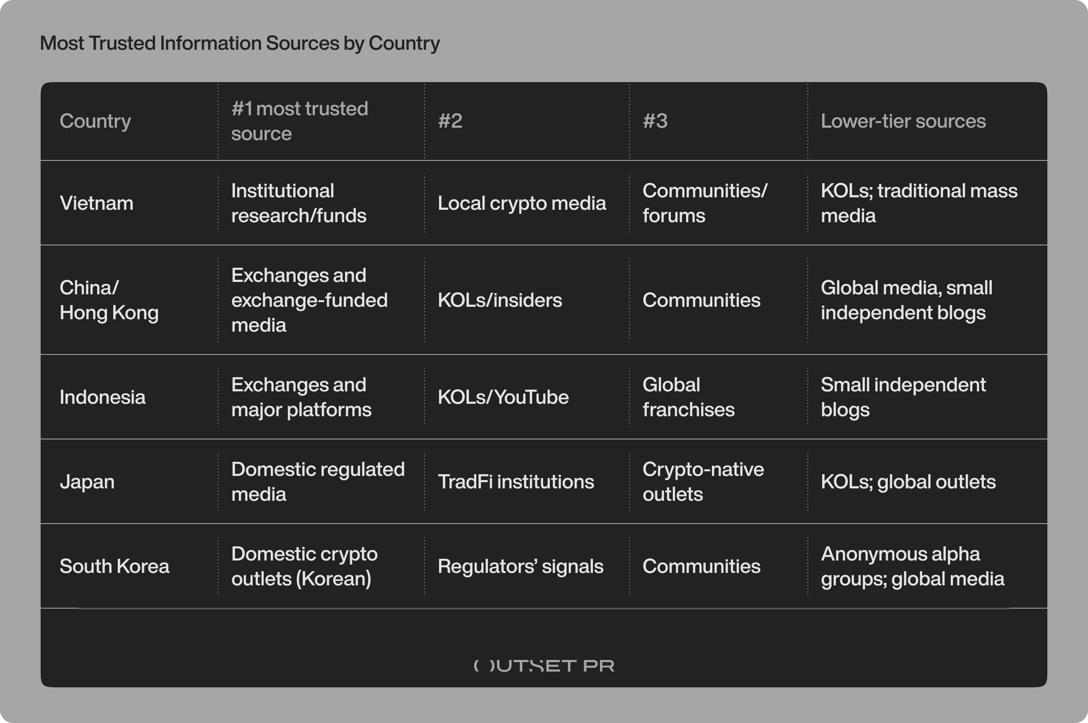Viewport: 1088px width, 723px height.
Task: Click the "Lower-tier sources" column header
Action: (x=903, y=121)
